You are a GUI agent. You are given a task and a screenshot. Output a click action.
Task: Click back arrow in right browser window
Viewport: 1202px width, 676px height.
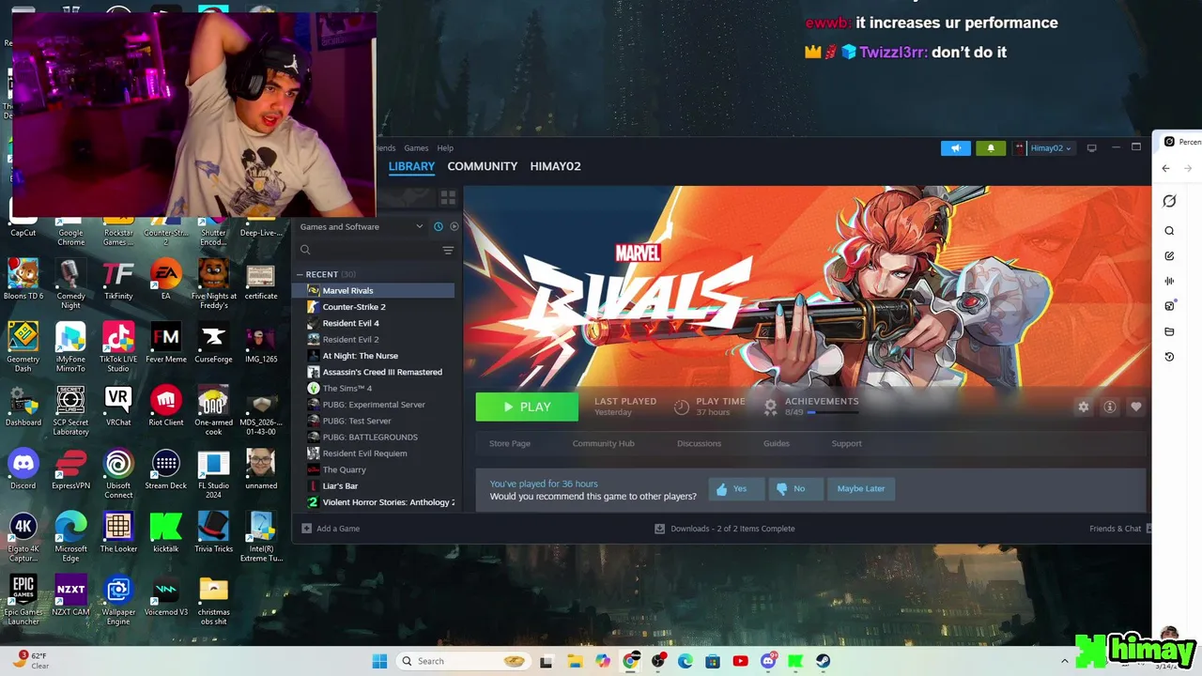click(x=1166, y=169)
